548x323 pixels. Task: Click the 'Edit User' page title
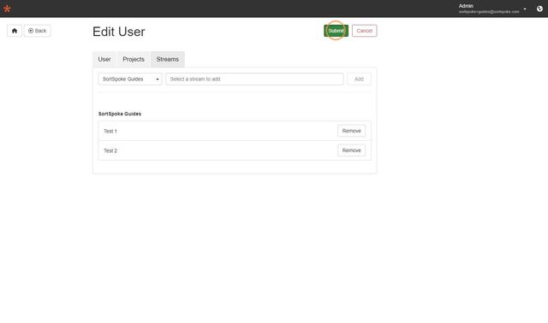tap(119, 32)
